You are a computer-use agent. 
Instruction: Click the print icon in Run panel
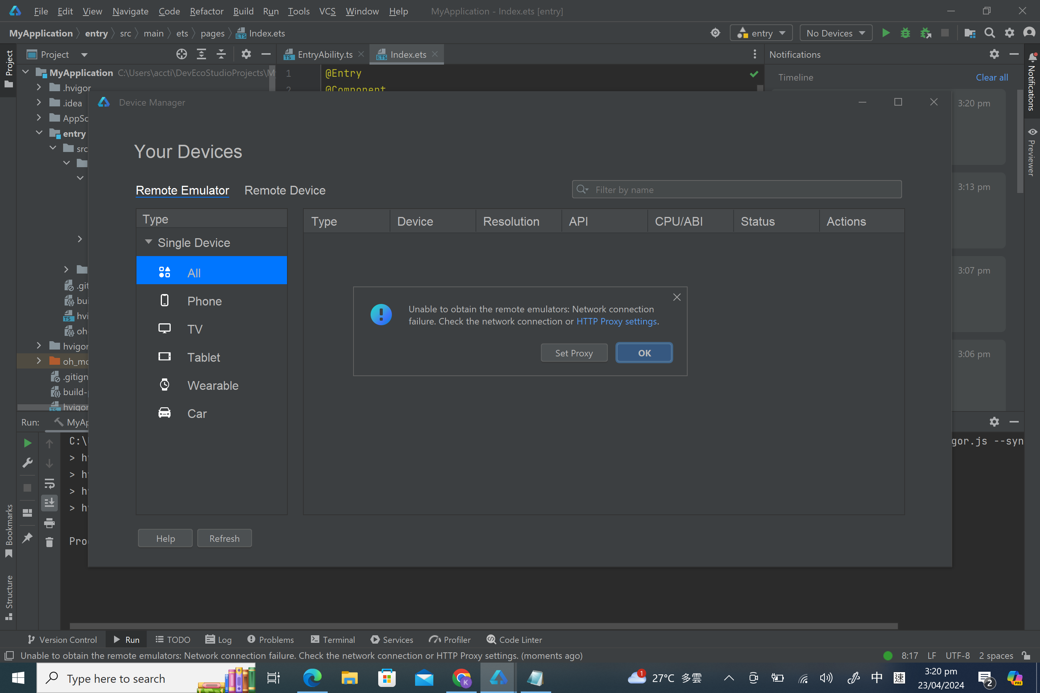(x=49, y=523)
